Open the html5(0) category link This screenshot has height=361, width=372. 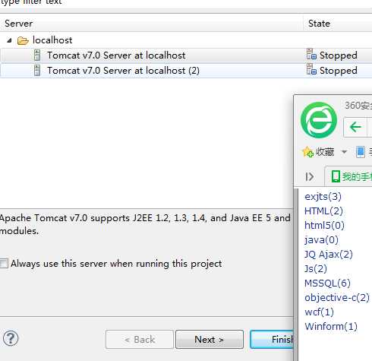pos(324,226)
